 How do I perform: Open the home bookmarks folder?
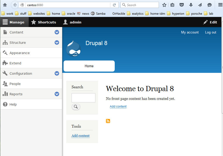pos(53,14)
